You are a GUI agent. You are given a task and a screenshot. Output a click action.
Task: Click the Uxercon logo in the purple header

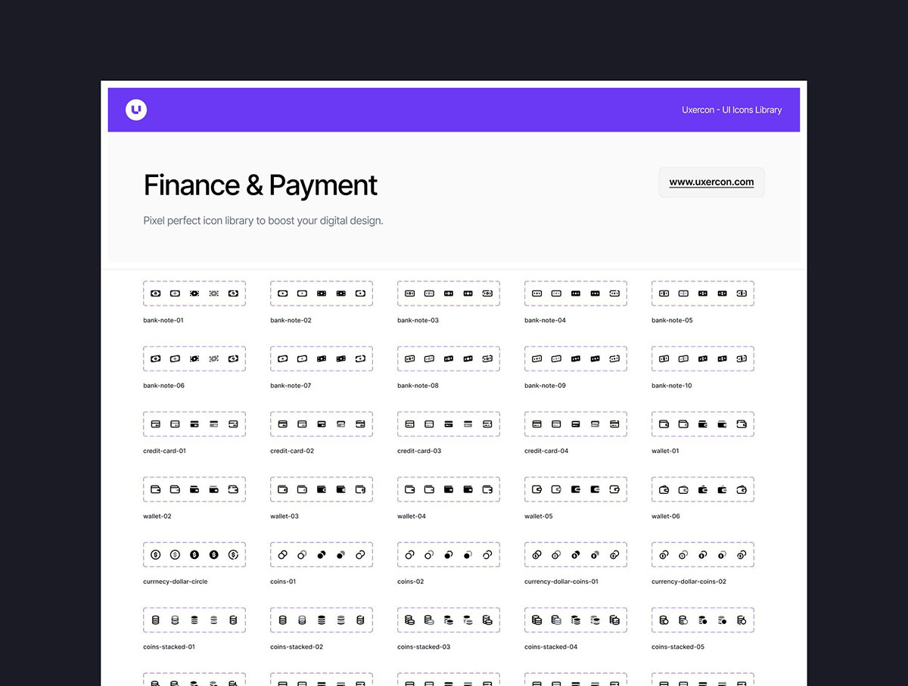(136, 110)
